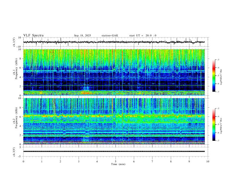Click the ch.2 'Frequency (kHz)' axis label
Viewport: 234px width, 181px height.
pos(16,118)
